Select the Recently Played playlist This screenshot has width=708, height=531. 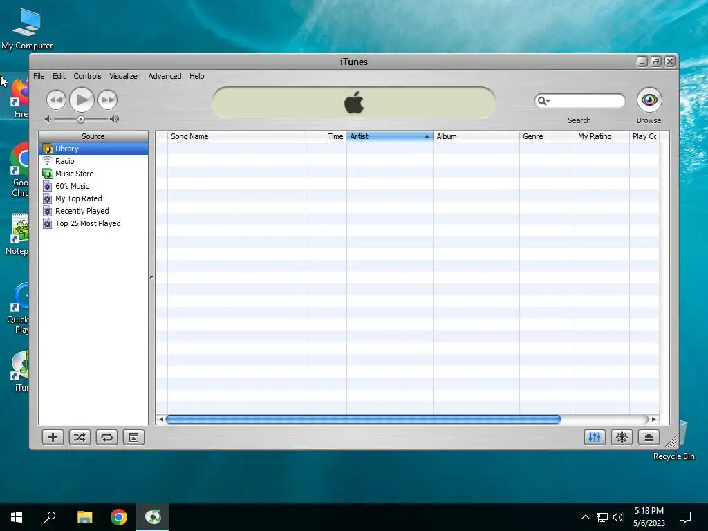pyautogui.click(x=93, y=211)
